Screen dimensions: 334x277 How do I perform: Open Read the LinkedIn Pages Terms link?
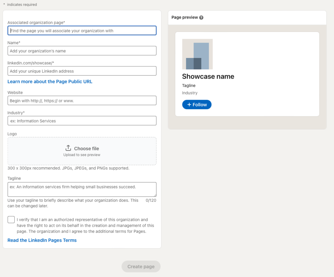pyautogui.click(x=42, y=240)
